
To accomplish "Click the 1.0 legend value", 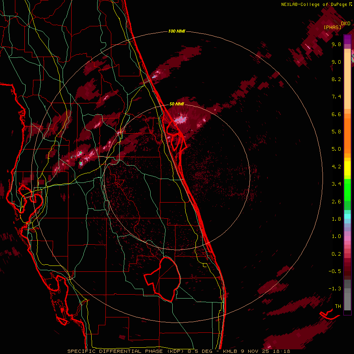I will (336, 236).
